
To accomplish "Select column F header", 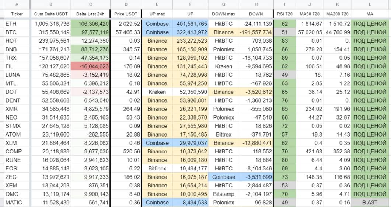I will coord(190,4).
